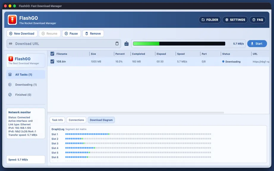Image resolution: width=274 pixels, height=171 pixels.
Task: Click Slot 4 segment progress row
Action: (x=138, y=148)
